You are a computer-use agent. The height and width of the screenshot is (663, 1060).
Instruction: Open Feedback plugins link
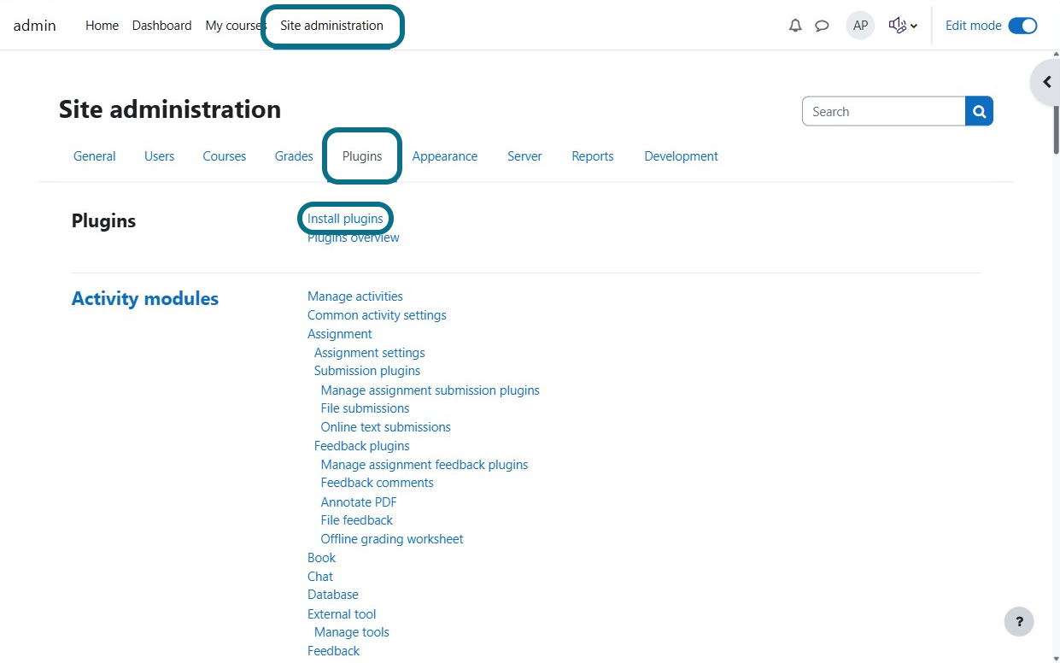[362, 446]
